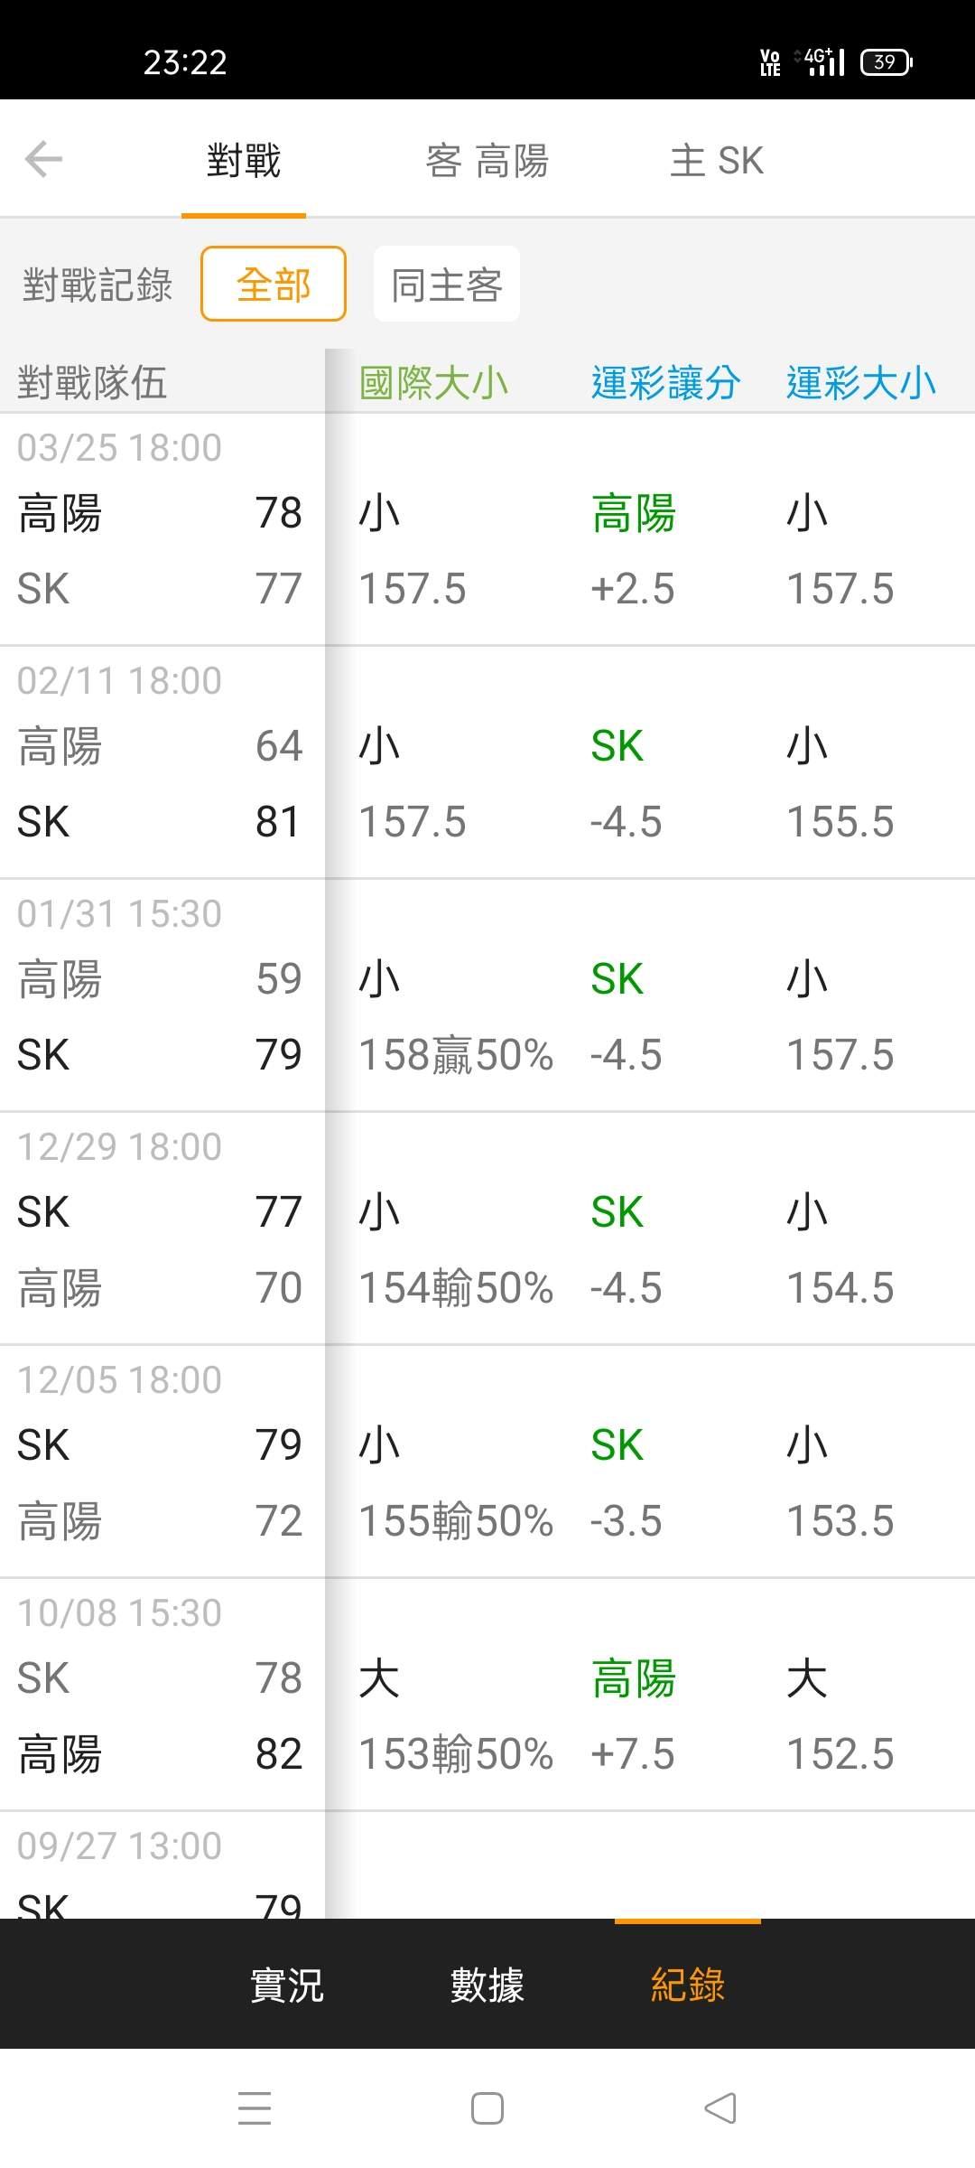Switch filter to 同主客
The image size is (975, 2168).
click(447, 285)
